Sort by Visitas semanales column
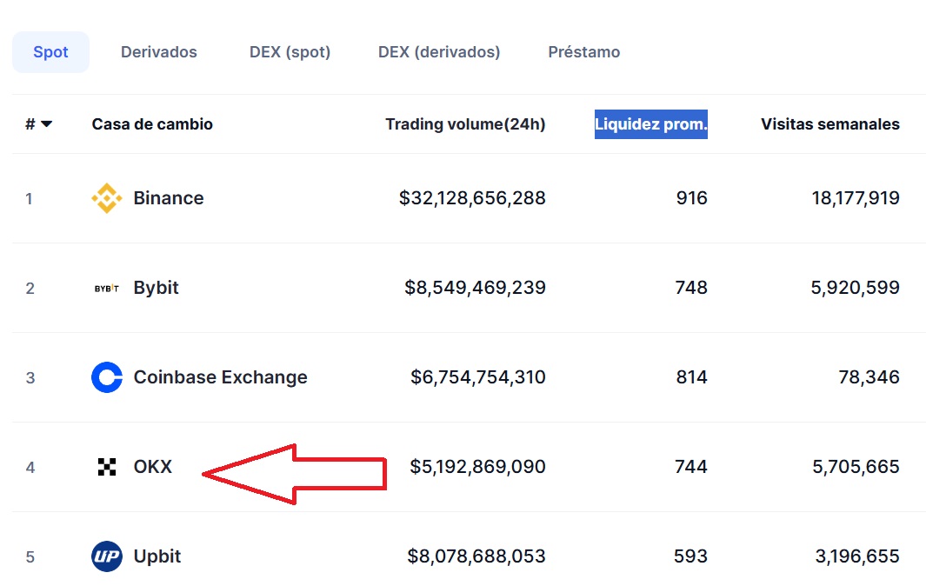 [829, 124]
